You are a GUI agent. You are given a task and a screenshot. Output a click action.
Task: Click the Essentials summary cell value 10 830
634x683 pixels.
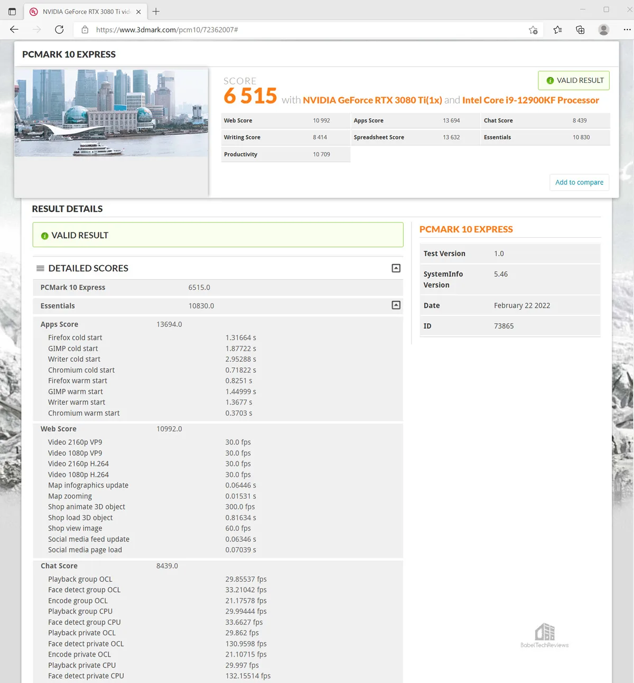point(581,137)
